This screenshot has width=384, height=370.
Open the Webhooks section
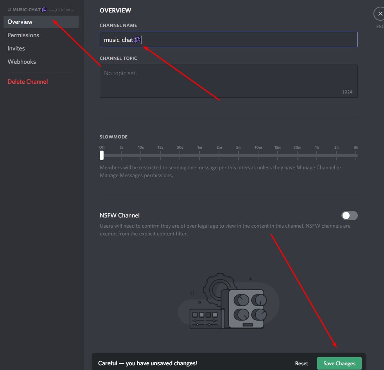(x=22, y=62)
